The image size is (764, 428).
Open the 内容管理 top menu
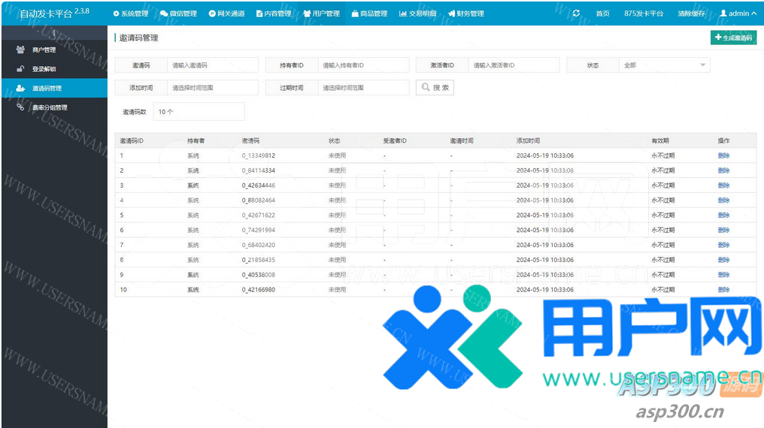274,14
